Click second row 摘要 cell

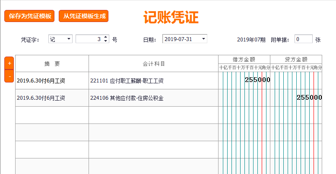click(52, 98)
